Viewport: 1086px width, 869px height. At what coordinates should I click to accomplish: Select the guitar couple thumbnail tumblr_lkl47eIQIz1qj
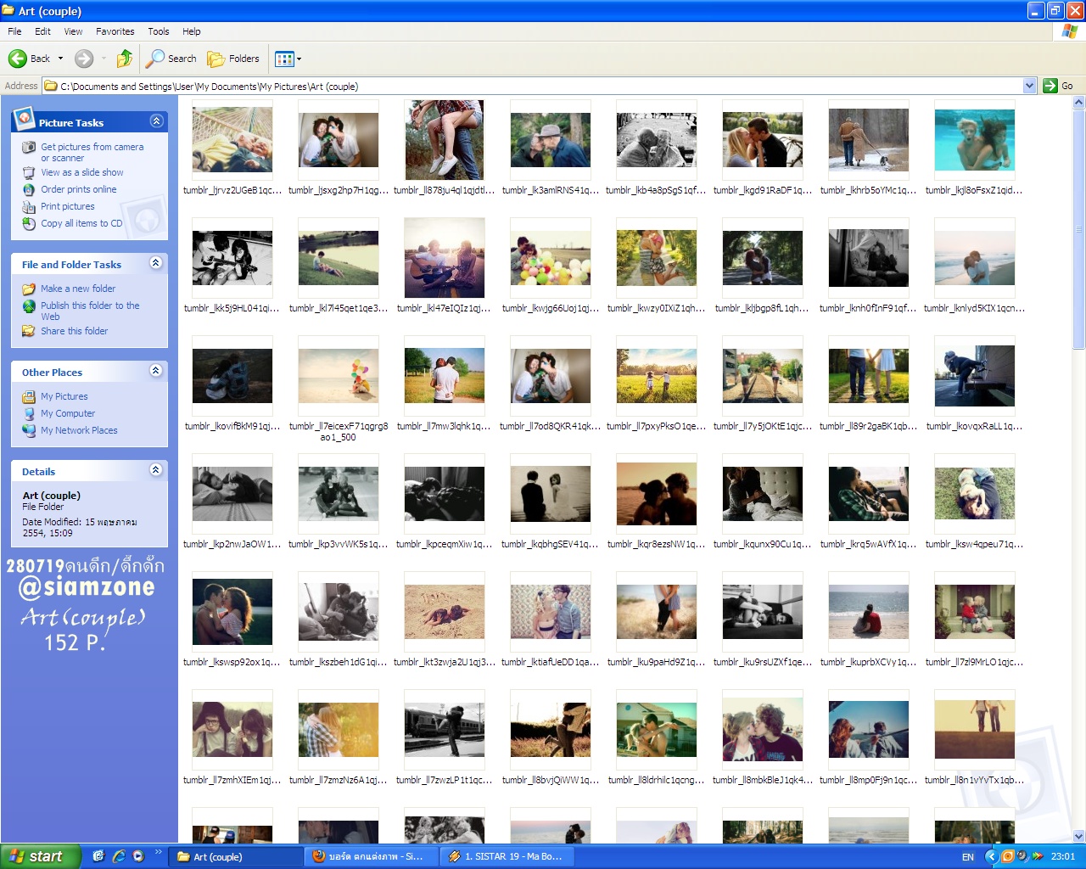[x=445, y=258]
